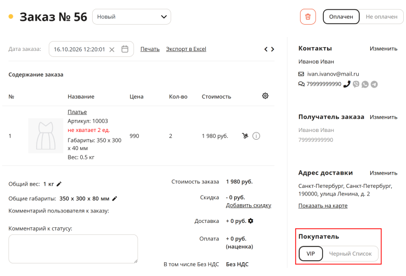Delete the order with trash icon
This screenshot has height=276, width=406.
pos(308,17)
